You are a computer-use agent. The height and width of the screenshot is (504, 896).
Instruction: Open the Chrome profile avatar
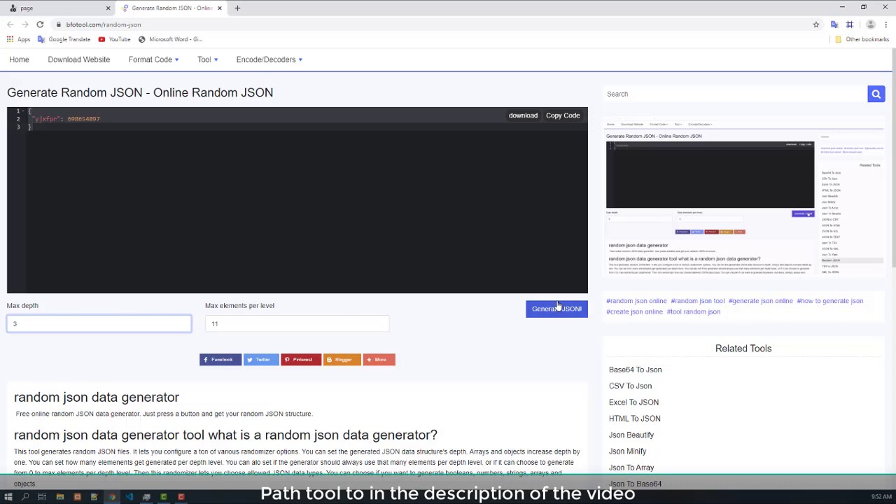click(x=871, y=24)
